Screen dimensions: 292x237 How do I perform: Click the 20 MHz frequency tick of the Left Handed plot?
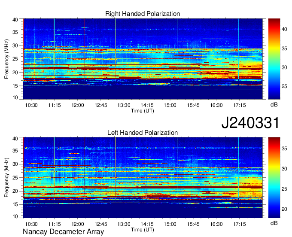click(x=15, y=191)
